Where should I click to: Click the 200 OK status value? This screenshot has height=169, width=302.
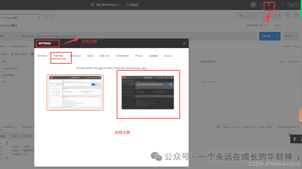click(x=235, y=127)
